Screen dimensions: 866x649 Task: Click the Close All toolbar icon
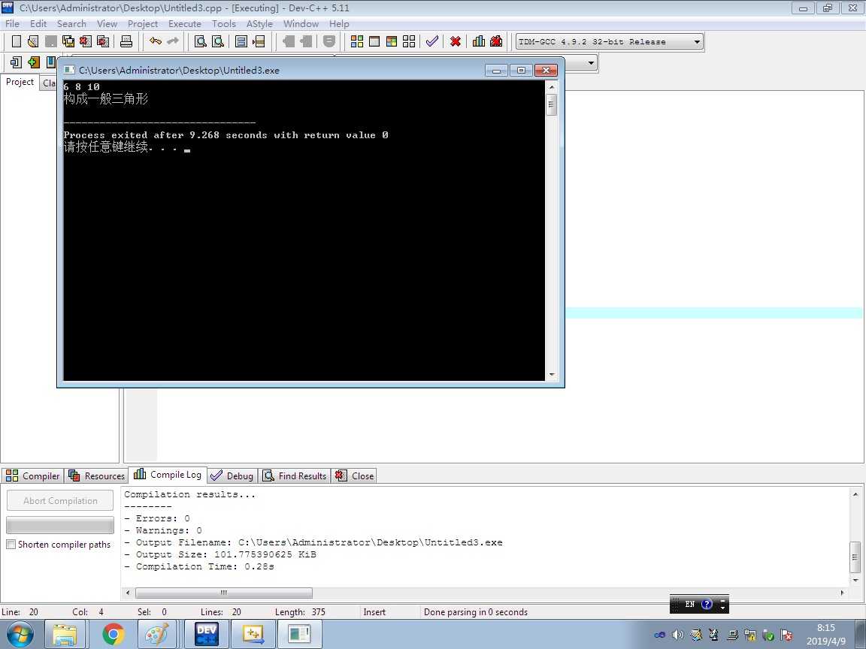(x=103, y=41)
